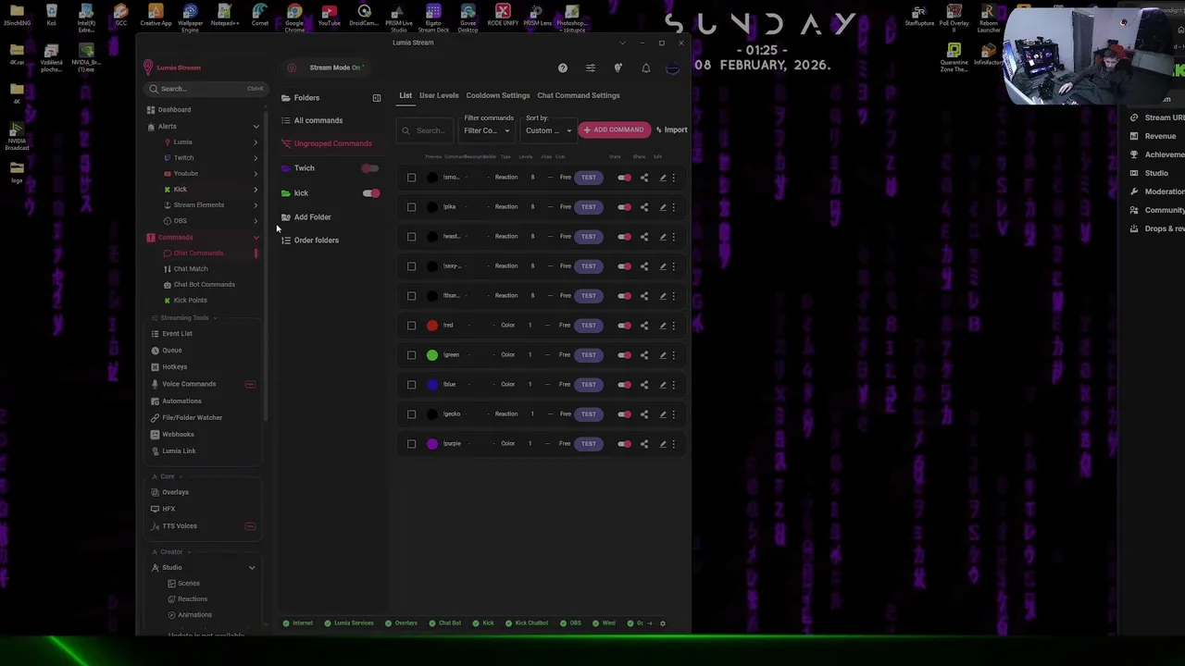
Task: Open Notepad++ desktop shortcut
Action: coord(225,16)
